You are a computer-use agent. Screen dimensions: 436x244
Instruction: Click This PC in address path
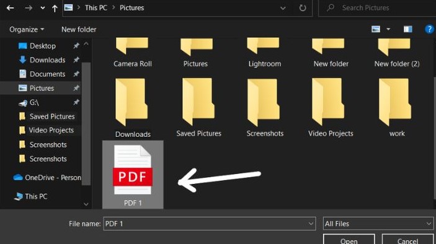click(96, 8)
